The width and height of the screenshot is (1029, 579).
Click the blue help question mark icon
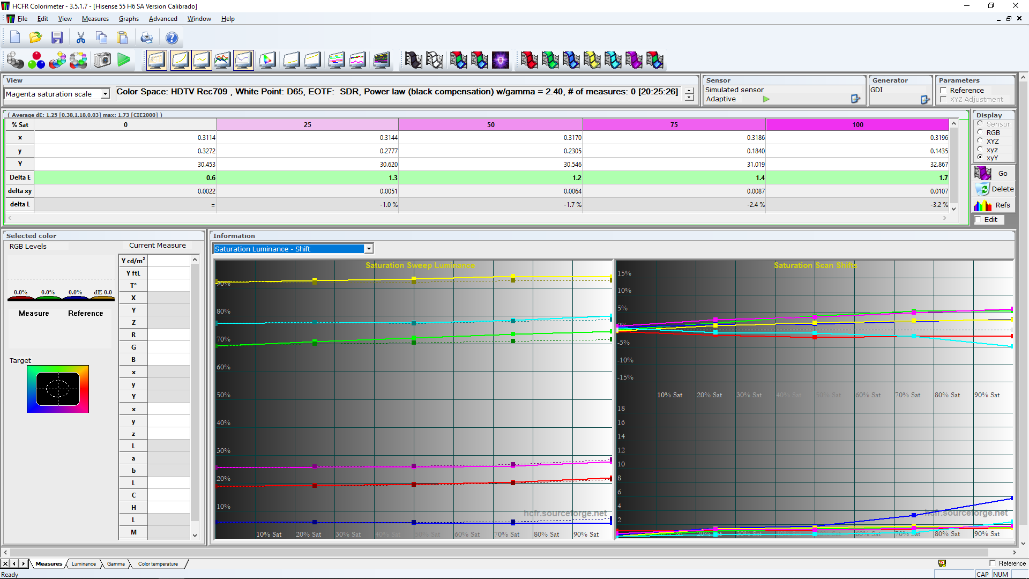(171, 38)
